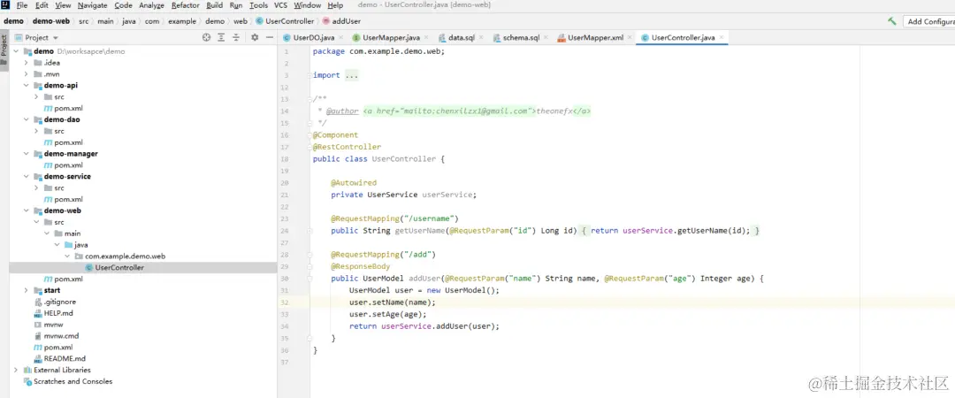Close the UserDO.java tab

[340, 37]
